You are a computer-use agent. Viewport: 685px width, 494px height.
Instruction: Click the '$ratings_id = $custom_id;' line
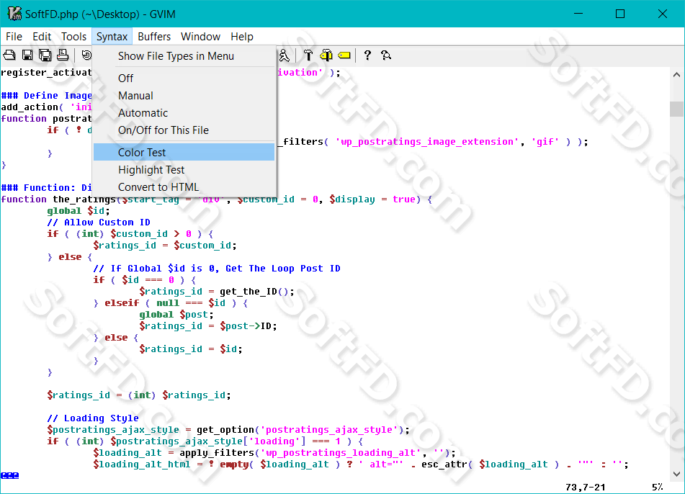pos(165,246)
